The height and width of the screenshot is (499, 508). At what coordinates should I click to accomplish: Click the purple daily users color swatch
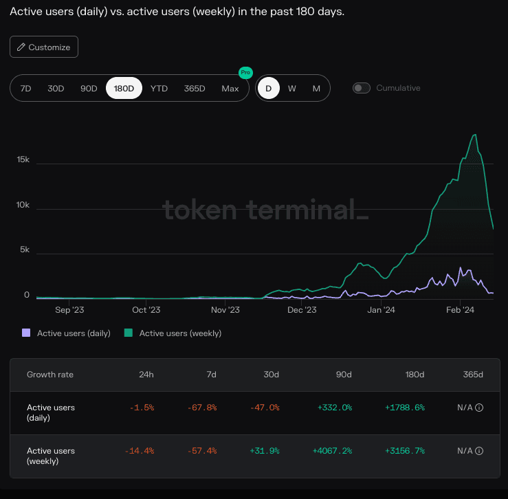click(x=27, y=333)
